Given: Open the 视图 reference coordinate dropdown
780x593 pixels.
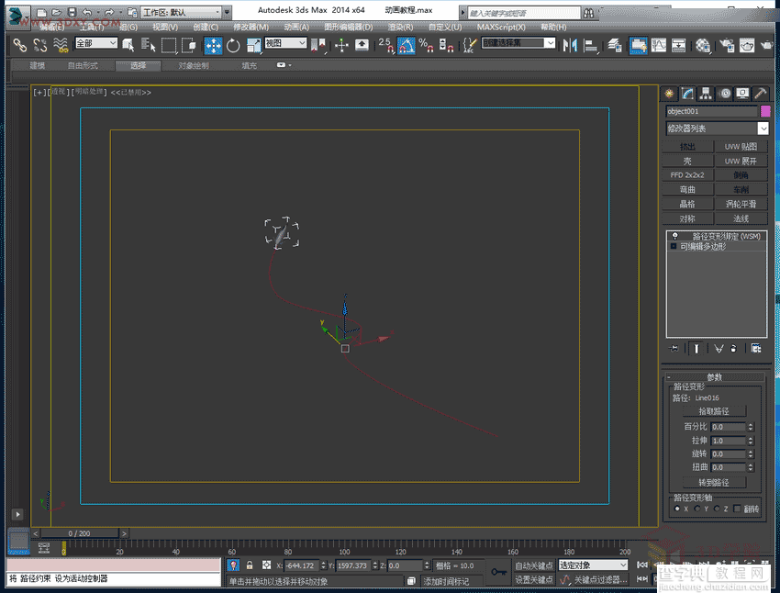Looking at the screenshot, I should [x=285, y=43].
